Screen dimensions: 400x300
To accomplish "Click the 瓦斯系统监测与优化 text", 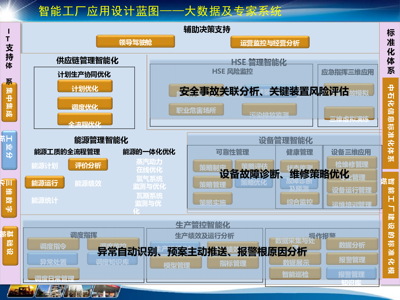I will (x=148, y=203).
